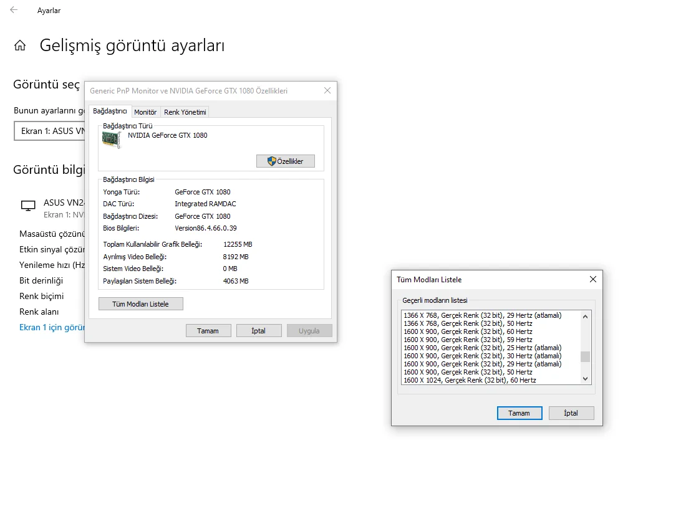Open Ekran 1 için görüntü adapter link

click(x=52, y=327)
